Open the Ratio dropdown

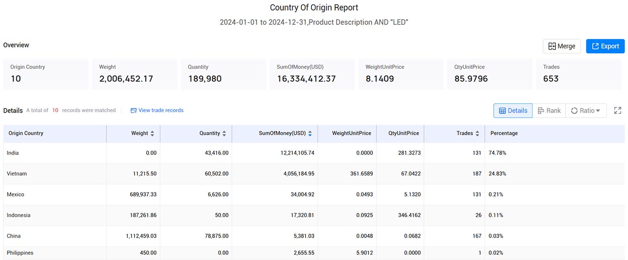click(x=586, y=111)
